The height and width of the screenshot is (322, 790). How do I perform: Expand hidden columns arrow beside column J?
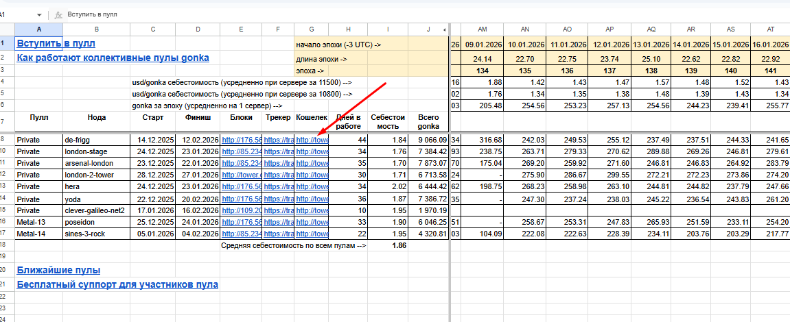(445, 29)
